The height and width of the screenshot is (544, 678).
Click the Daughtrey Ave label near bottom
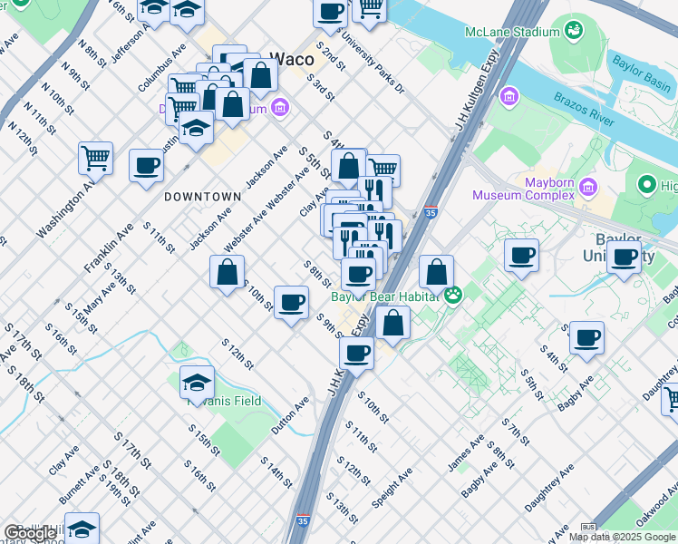tap(549, 488)
